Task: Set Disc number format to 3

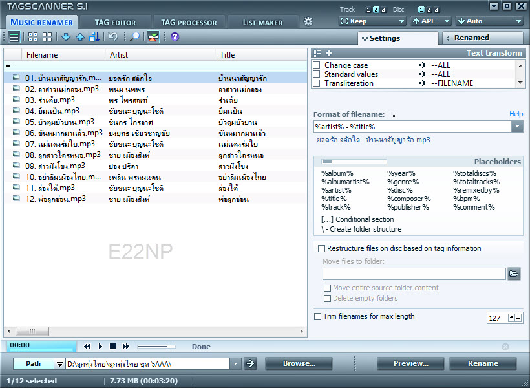Action: click(437, 10)
